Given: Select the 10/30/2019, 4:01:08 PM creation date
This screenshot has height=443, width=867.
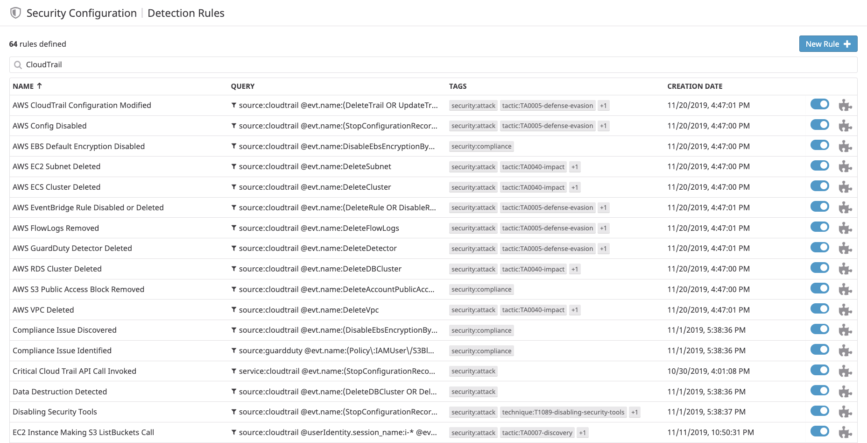Looking at the screenshot, I should click(708, 371).
